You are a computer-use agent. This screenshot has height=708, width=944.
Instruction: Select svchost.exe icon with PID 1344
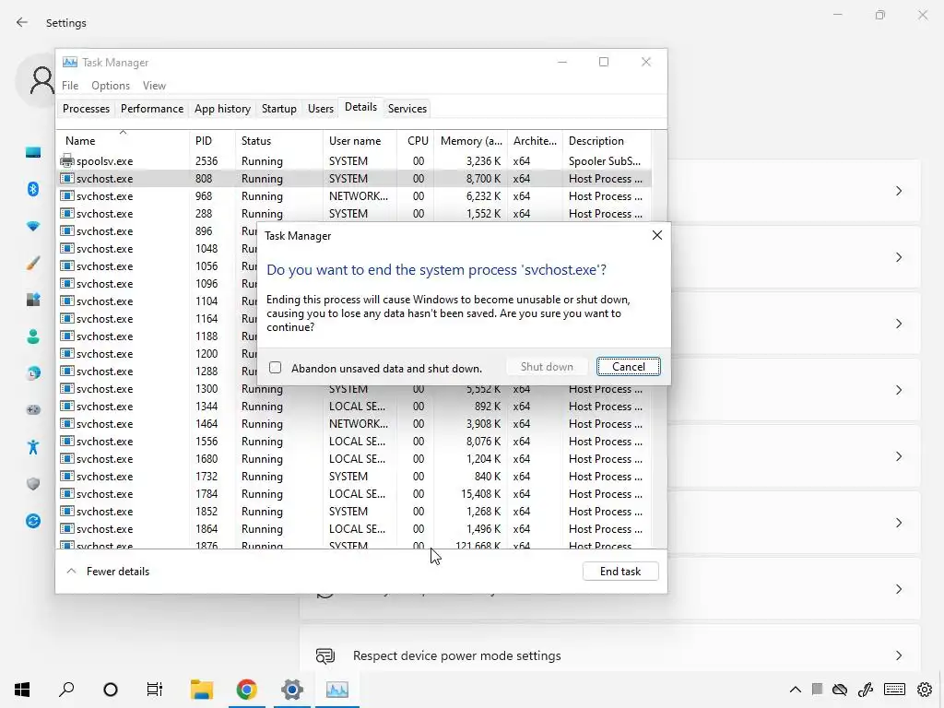(67, 406)
